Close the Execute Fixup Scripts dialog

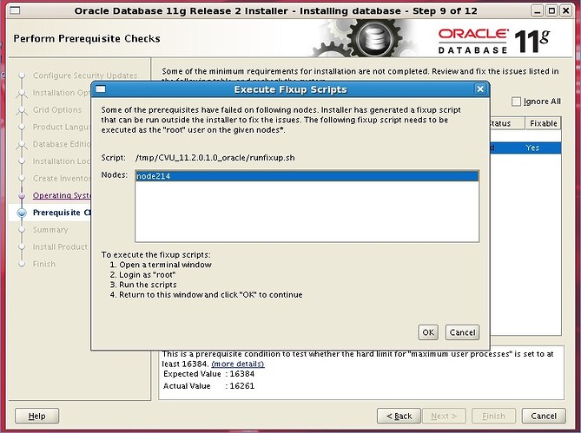479,89
